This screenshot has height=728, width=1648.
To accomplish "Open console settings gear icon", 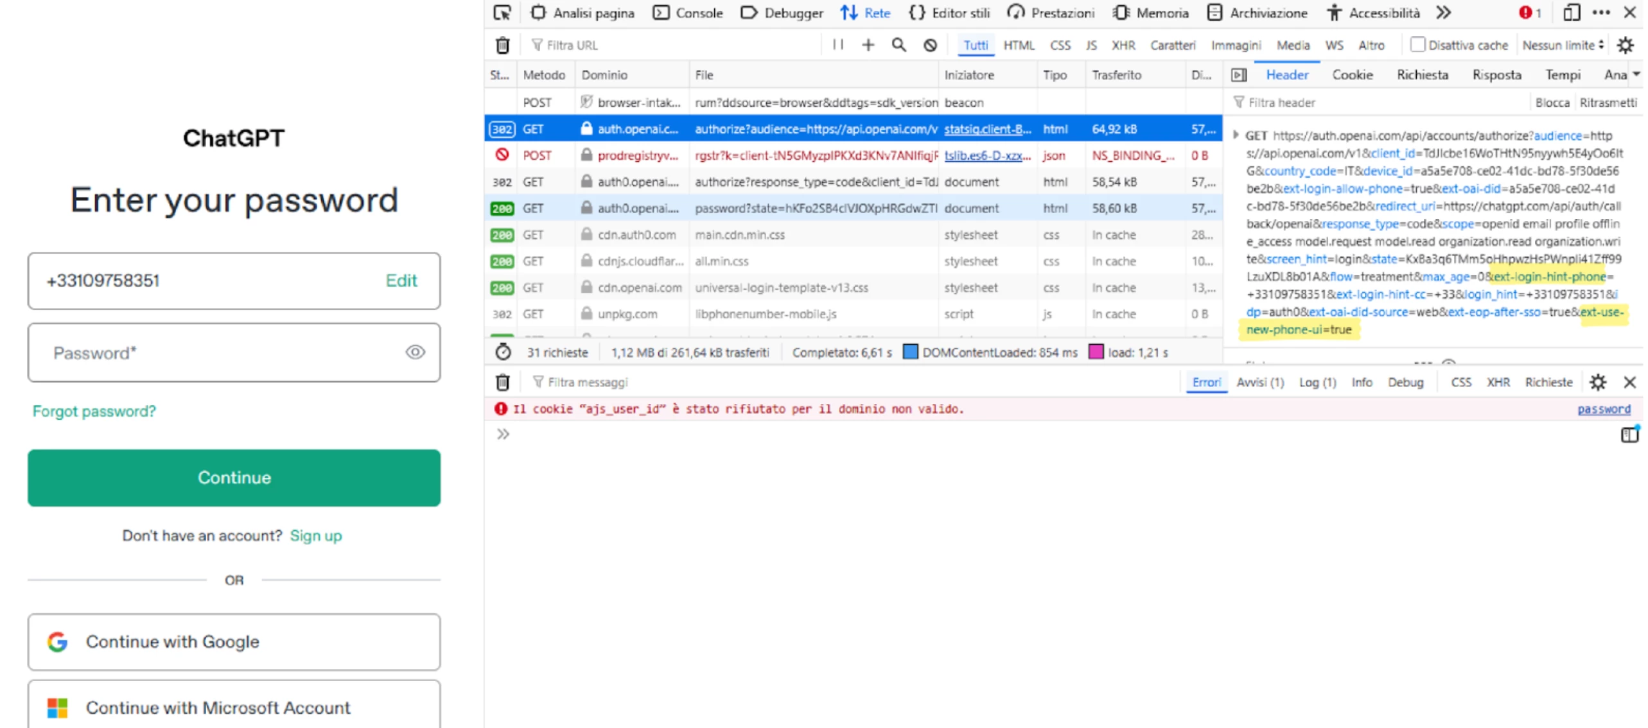I will 1597,383.
